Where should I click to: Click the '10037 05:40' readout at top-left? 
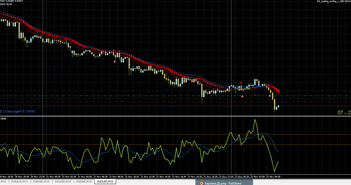5,4
